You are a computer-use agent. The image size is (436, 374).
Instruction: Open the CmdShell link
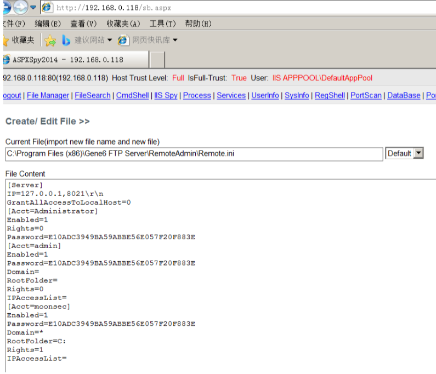pyautogui.click(x=132, y=95)
